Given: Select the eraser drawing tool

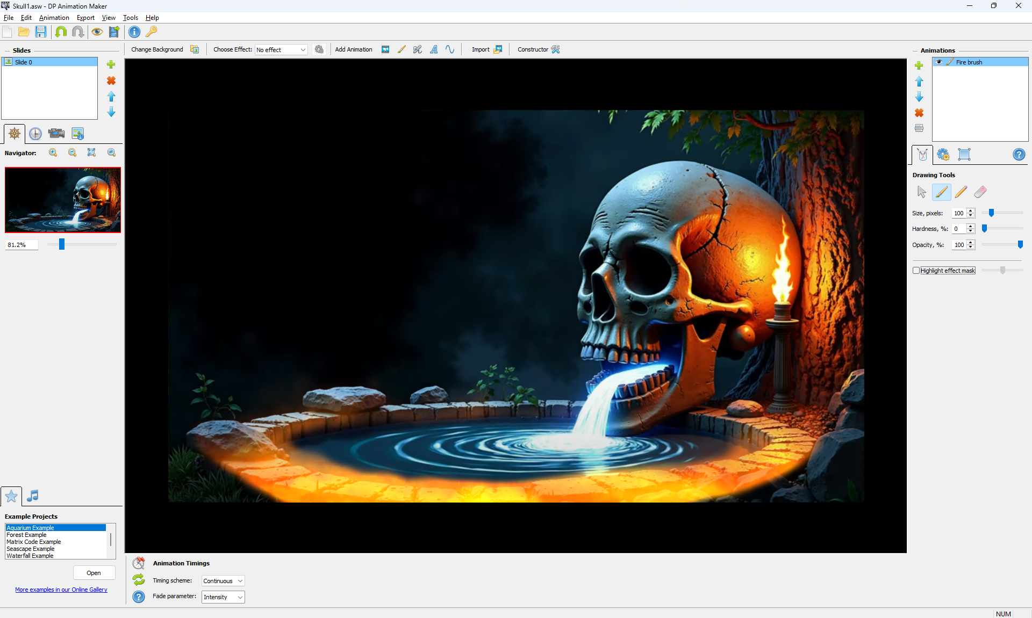Looking at the screenshot, I should tap(980, 192).
